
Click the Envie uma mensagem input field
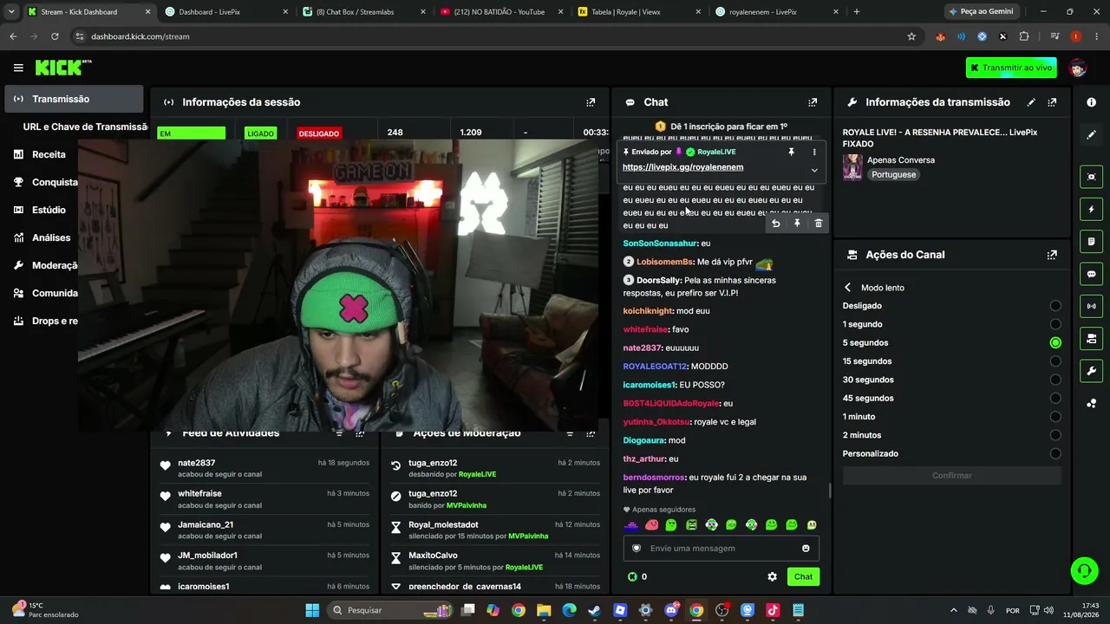[721, 548]
